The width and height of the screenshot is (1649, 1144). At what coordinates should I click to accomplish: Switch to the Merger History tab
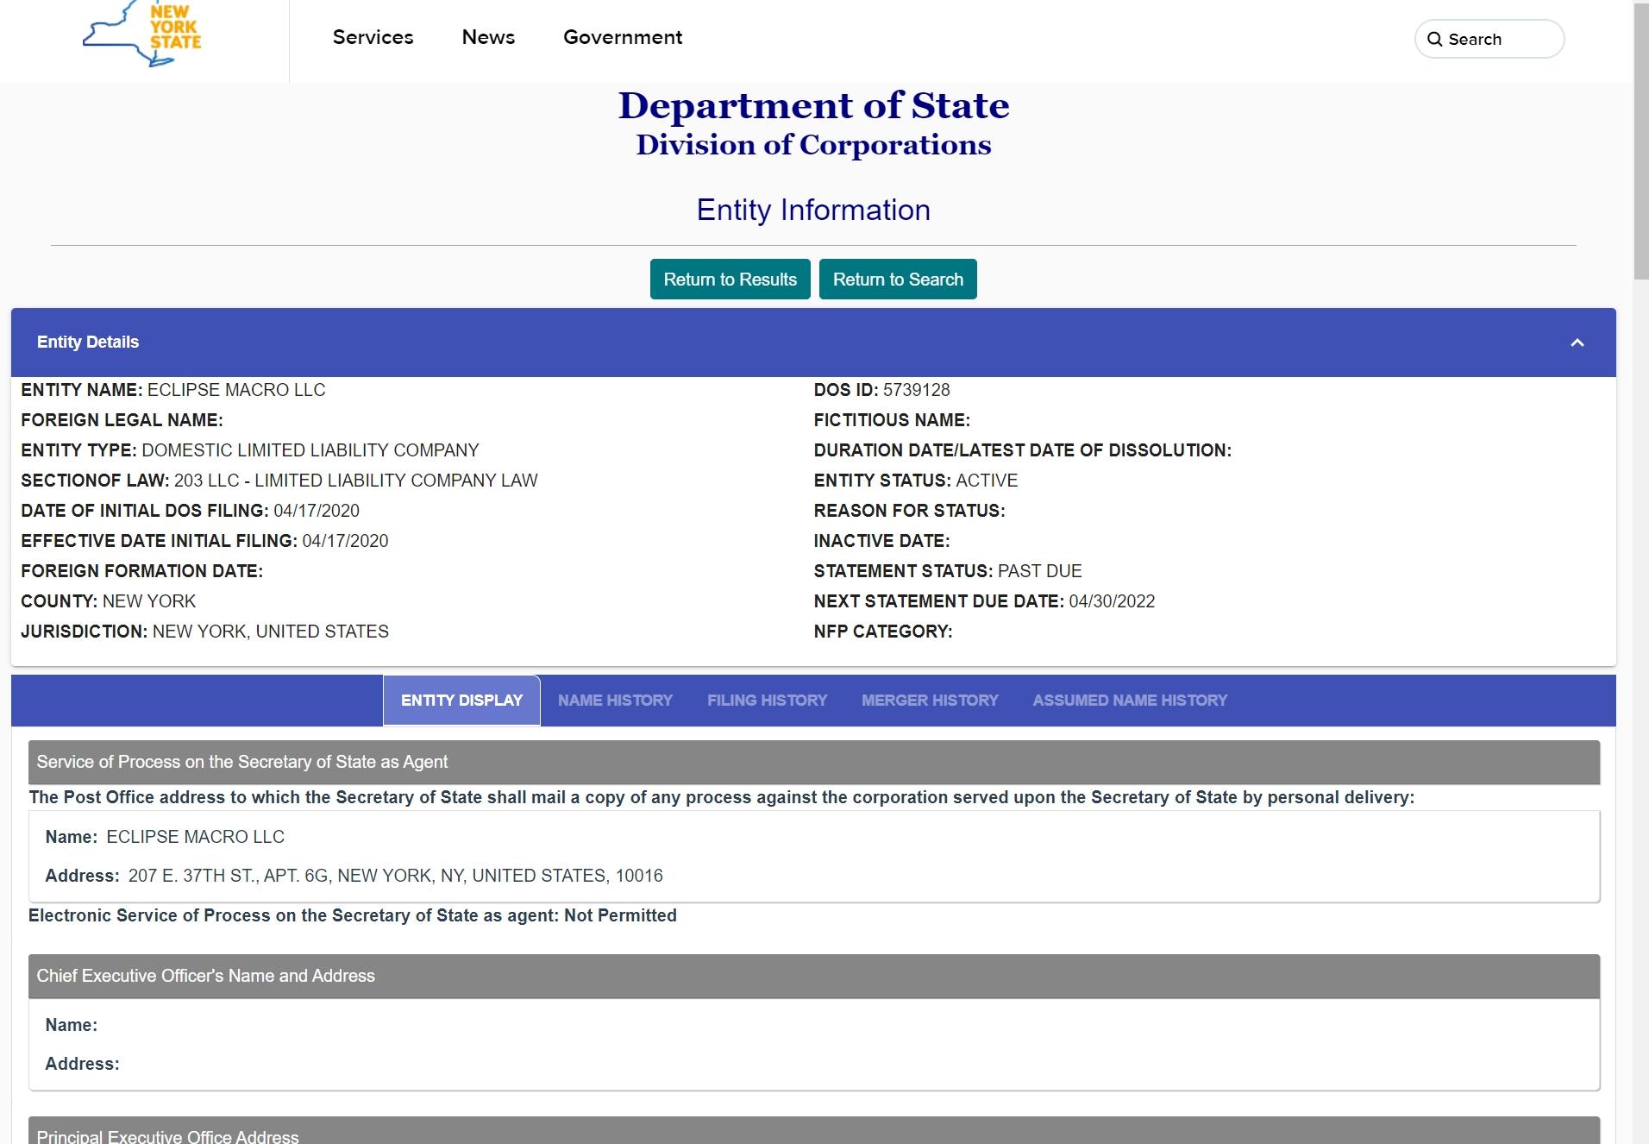930,701
